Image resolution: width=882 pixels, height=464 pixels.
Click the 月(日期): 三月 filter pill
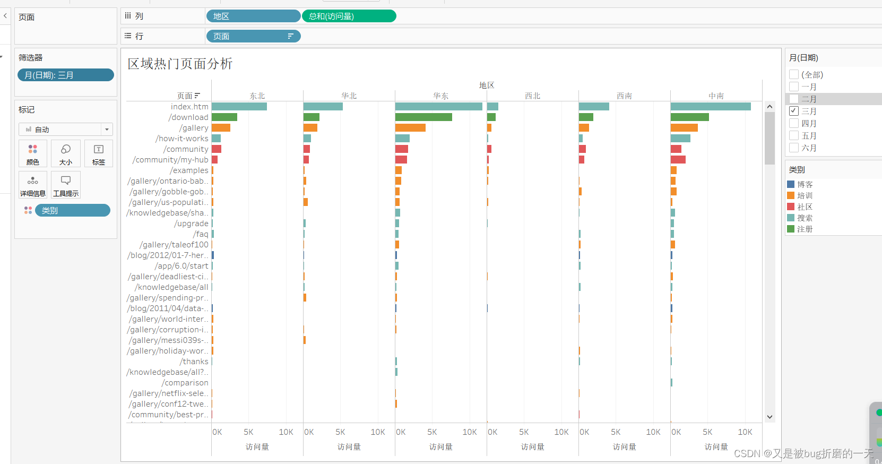(66, 75)
